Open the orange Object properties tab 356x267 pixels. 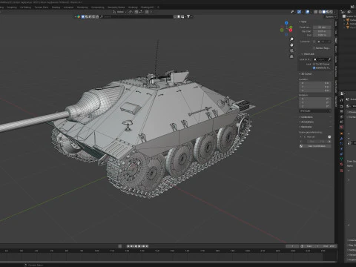341,133
